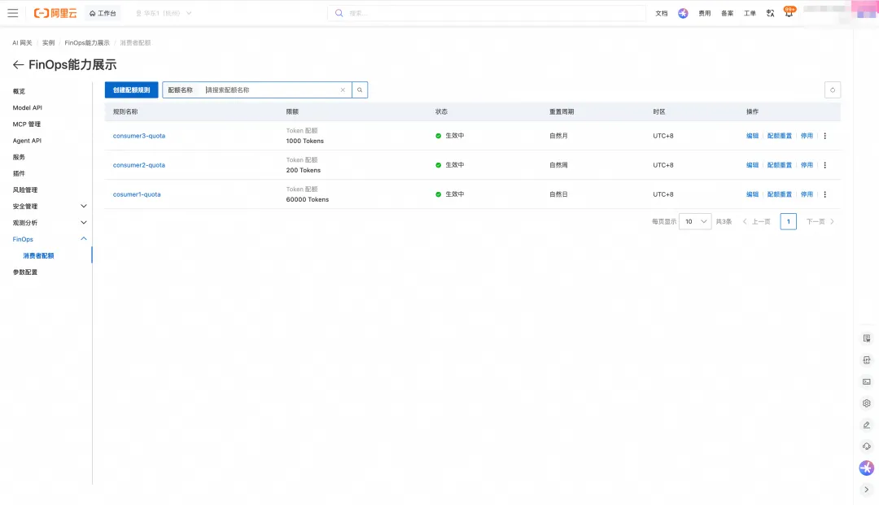
Task: Click the pencil feedback icon in right rail
Action: 867,425
